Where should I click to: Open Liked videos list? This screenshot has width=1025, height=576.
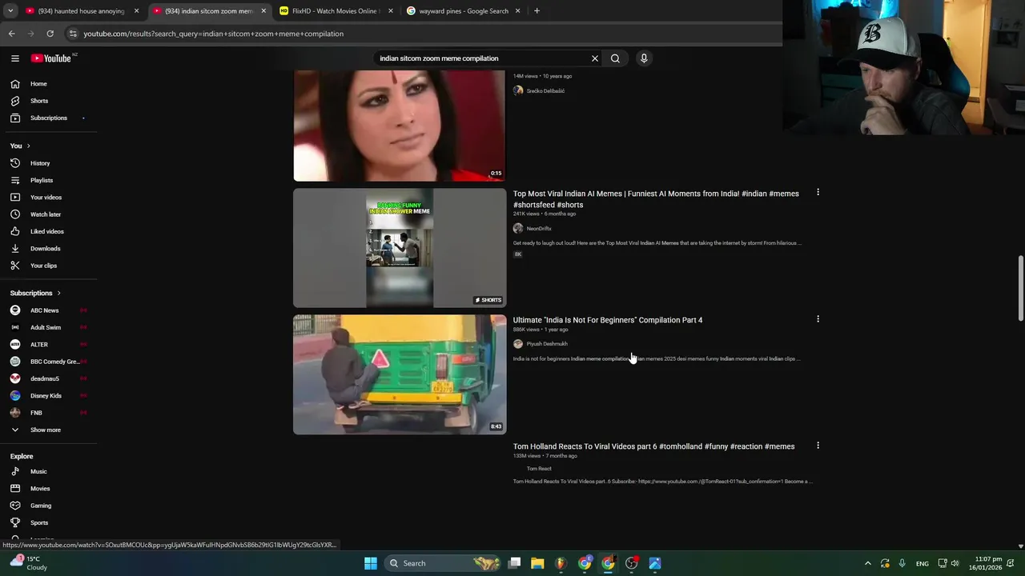tap(48, 232)
